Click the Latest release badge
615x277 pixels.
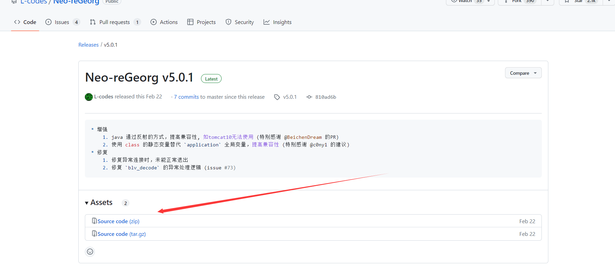(x=211, y=79)
